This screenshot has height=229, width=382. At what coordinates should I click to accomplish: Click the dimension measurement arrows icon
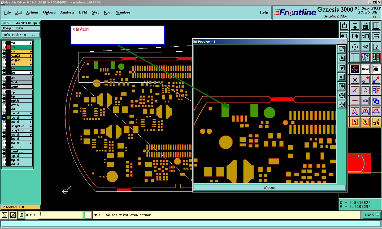point(366,101)
